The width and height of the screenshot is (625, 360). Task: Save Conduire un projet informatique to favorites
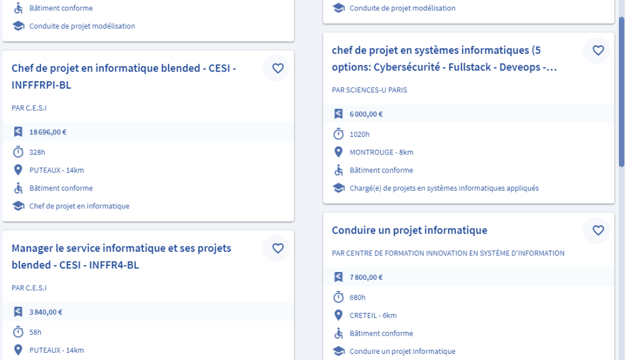click(x=598, y=230)
